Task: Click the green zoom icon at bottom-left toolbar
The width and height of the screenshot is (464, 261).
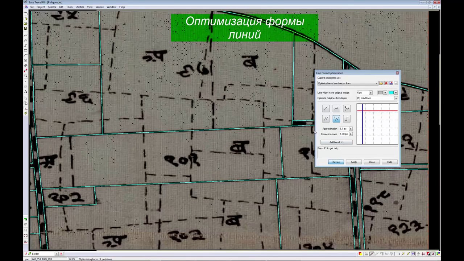Action: (x=25, y=219)
